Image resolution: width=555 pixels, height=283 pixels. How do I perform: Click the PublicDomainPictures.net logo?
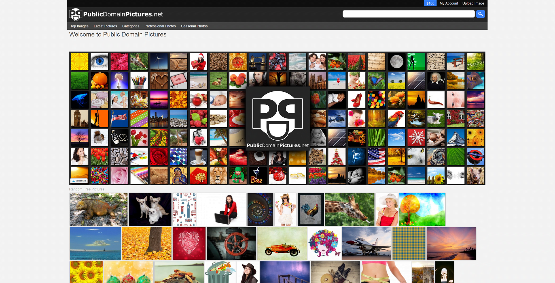(x=116, y=14)
